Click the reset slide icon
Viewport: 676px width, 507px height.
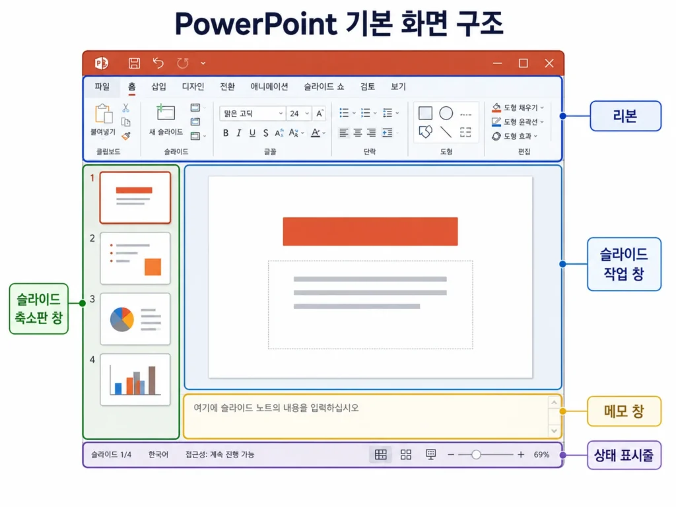[195, 122]
